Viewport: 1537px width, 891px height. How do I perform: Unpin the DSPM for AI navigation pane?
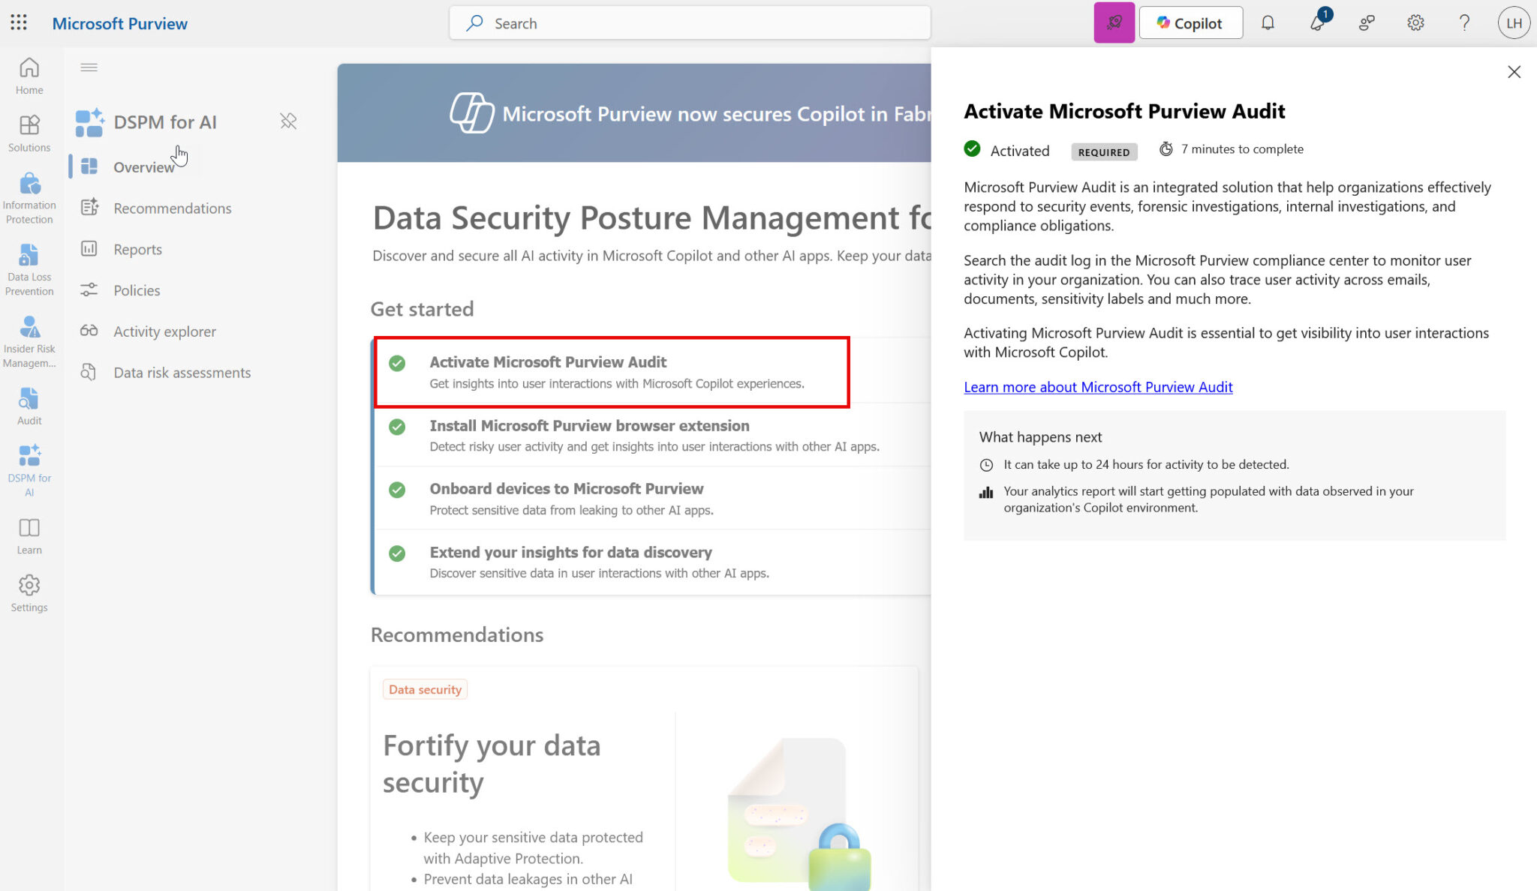[288, 121]
